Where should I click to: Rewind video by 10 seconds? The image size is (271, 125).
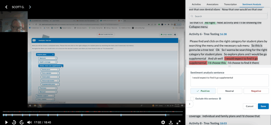[x=14, y=122]
